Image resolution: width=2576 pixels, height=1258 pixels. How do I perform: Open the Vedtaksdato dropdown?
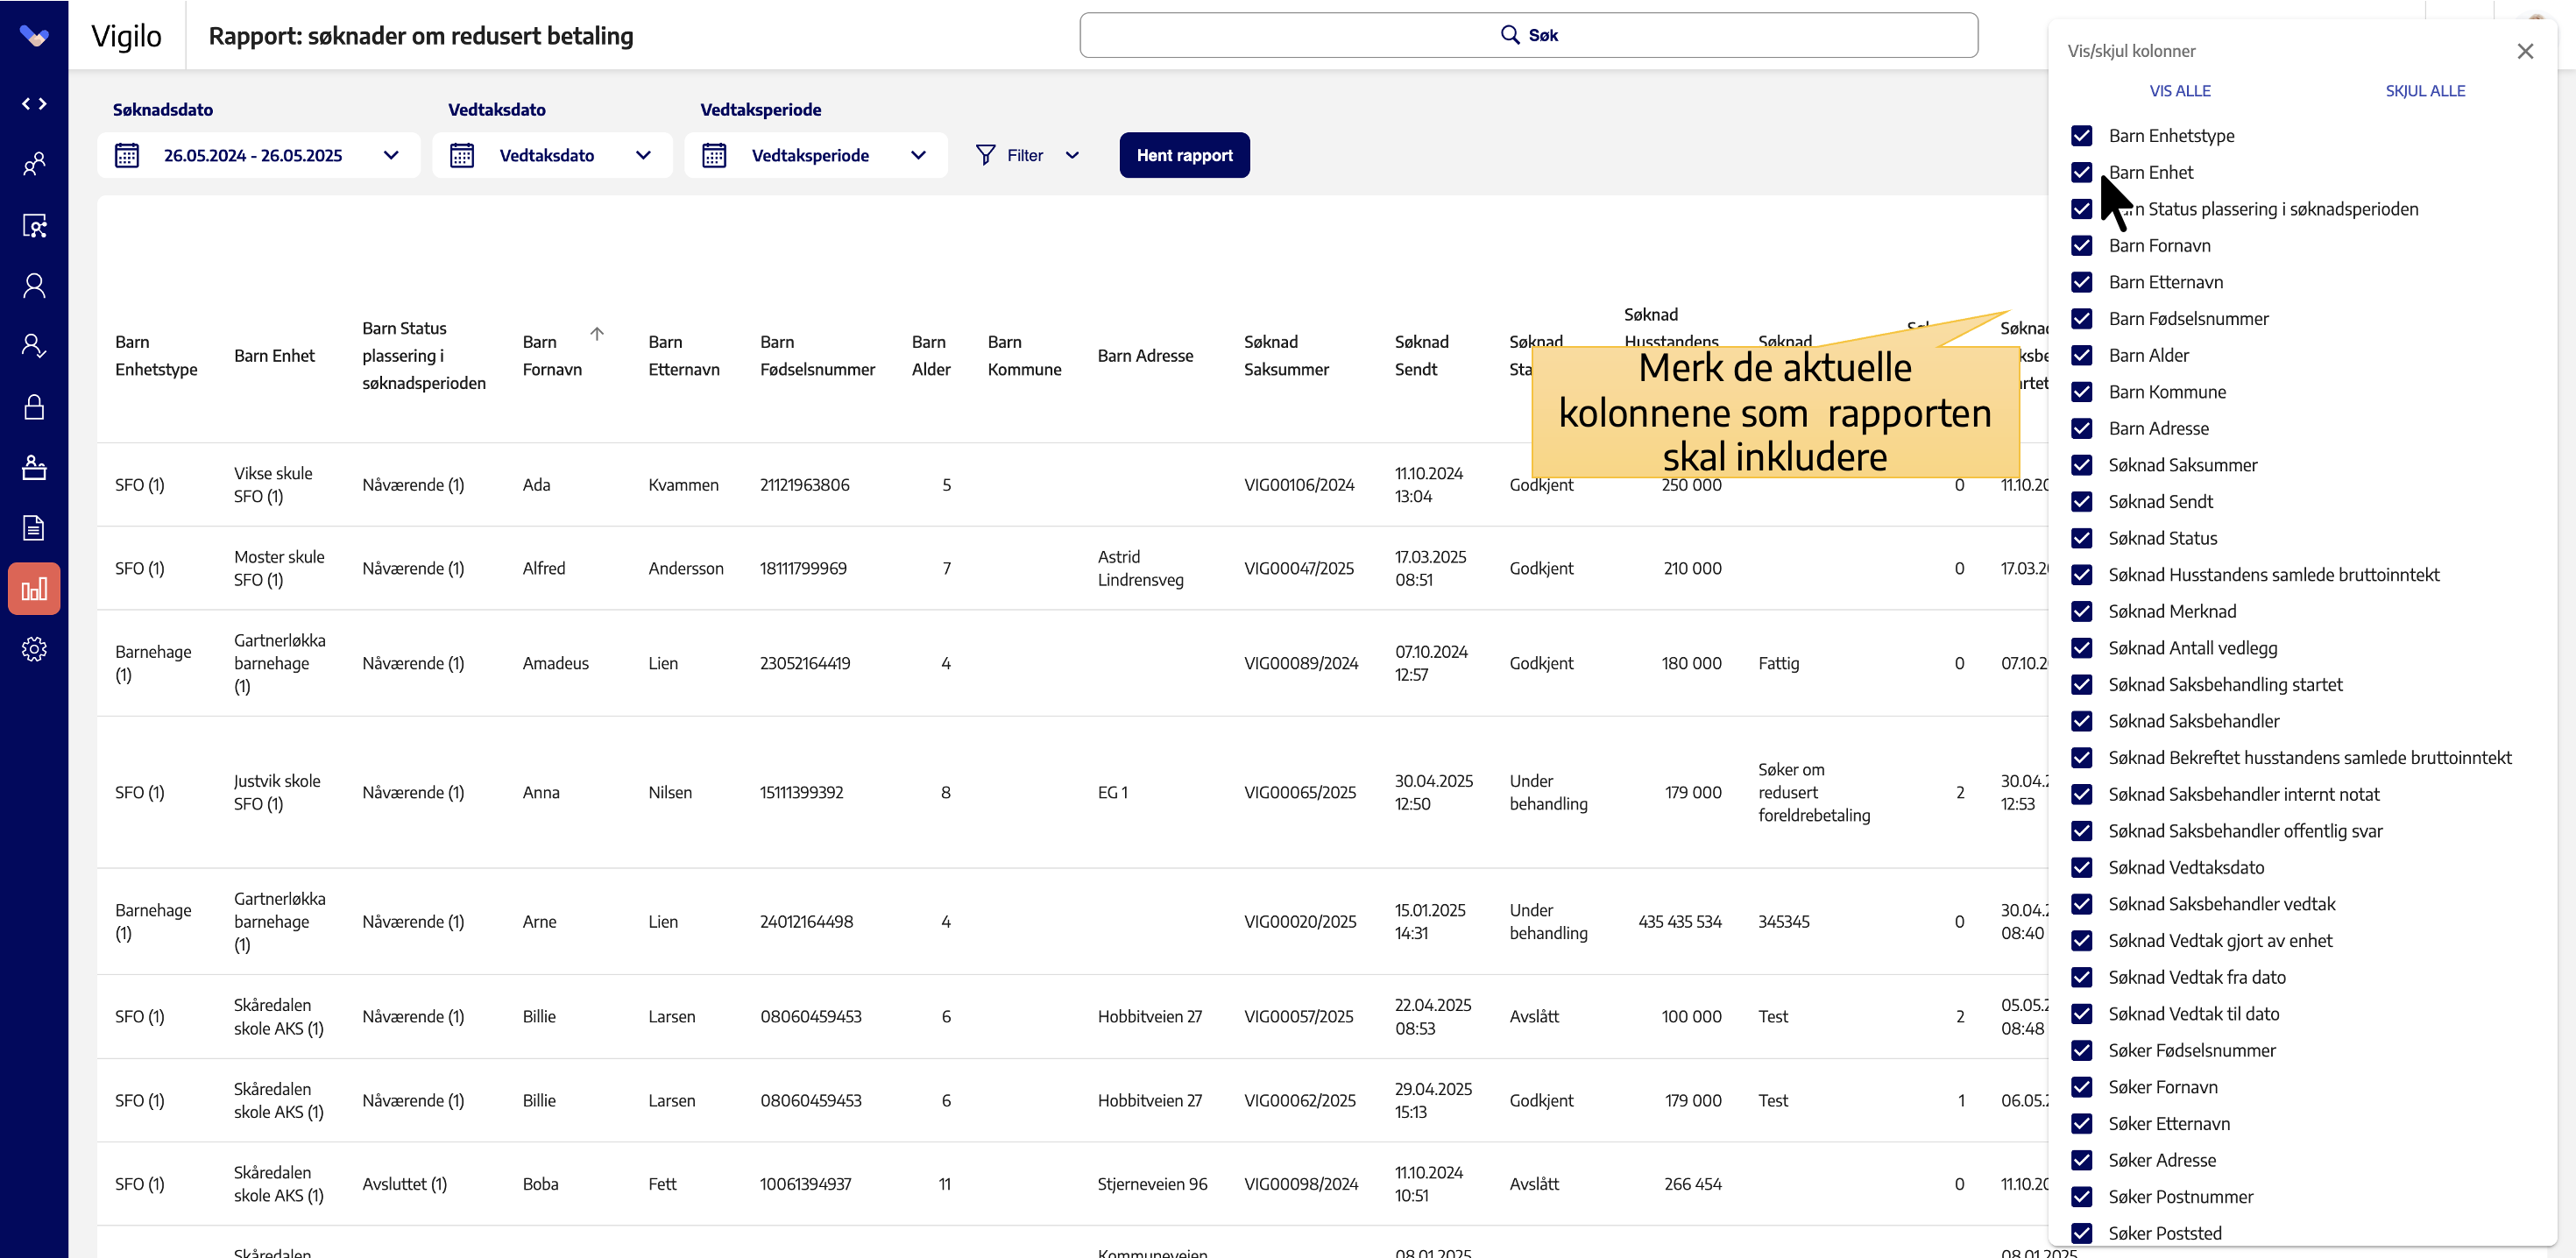click(552, 155)
